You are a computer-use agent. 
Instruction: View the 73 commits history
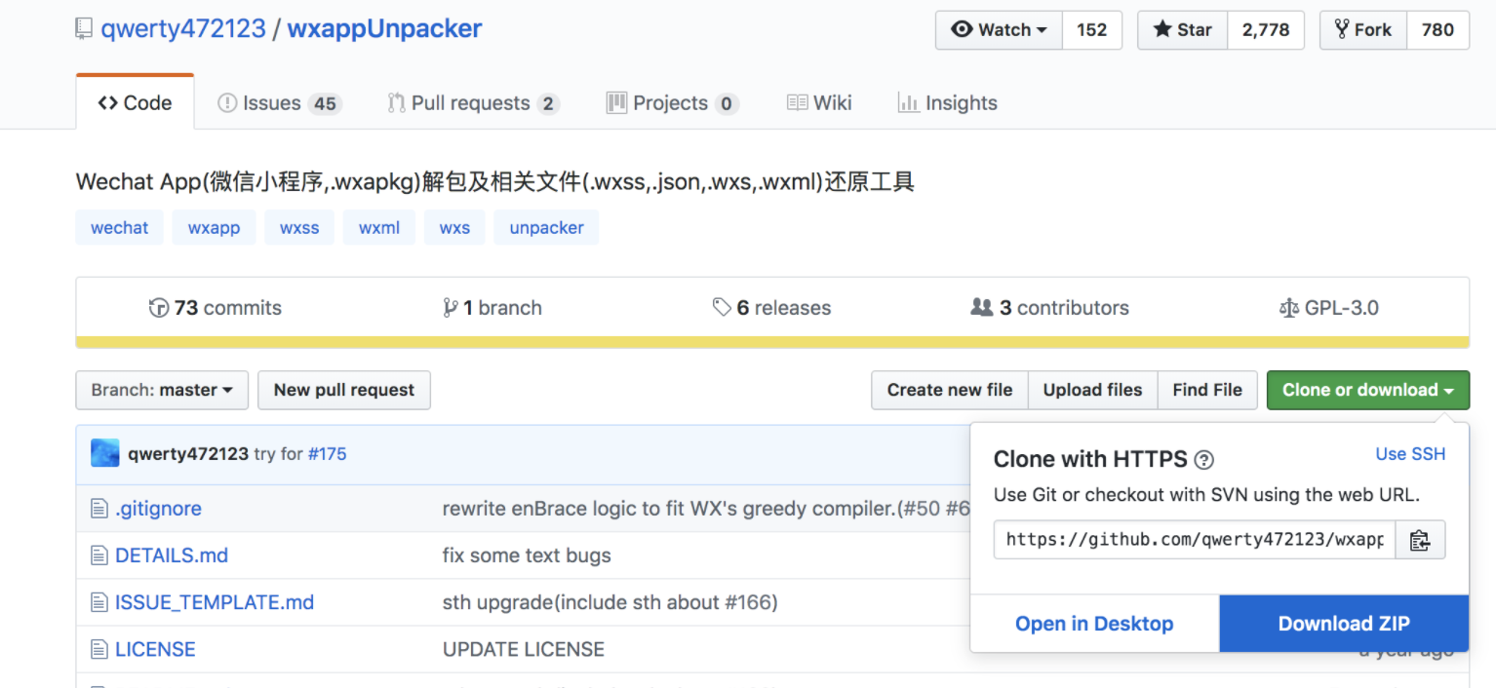[x=216, y=308]
